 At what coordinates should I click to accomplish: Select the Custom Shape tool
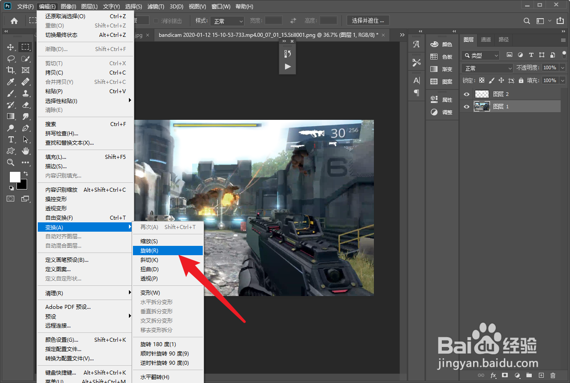coord(11,151)
